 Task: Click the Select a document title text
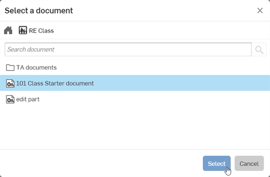point(39,11)
